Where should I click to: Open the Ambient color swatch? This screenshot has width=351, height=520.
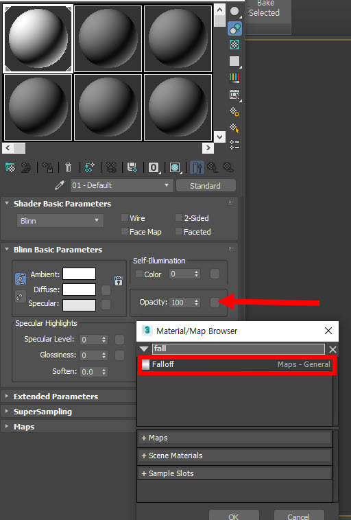click(80, 274)
